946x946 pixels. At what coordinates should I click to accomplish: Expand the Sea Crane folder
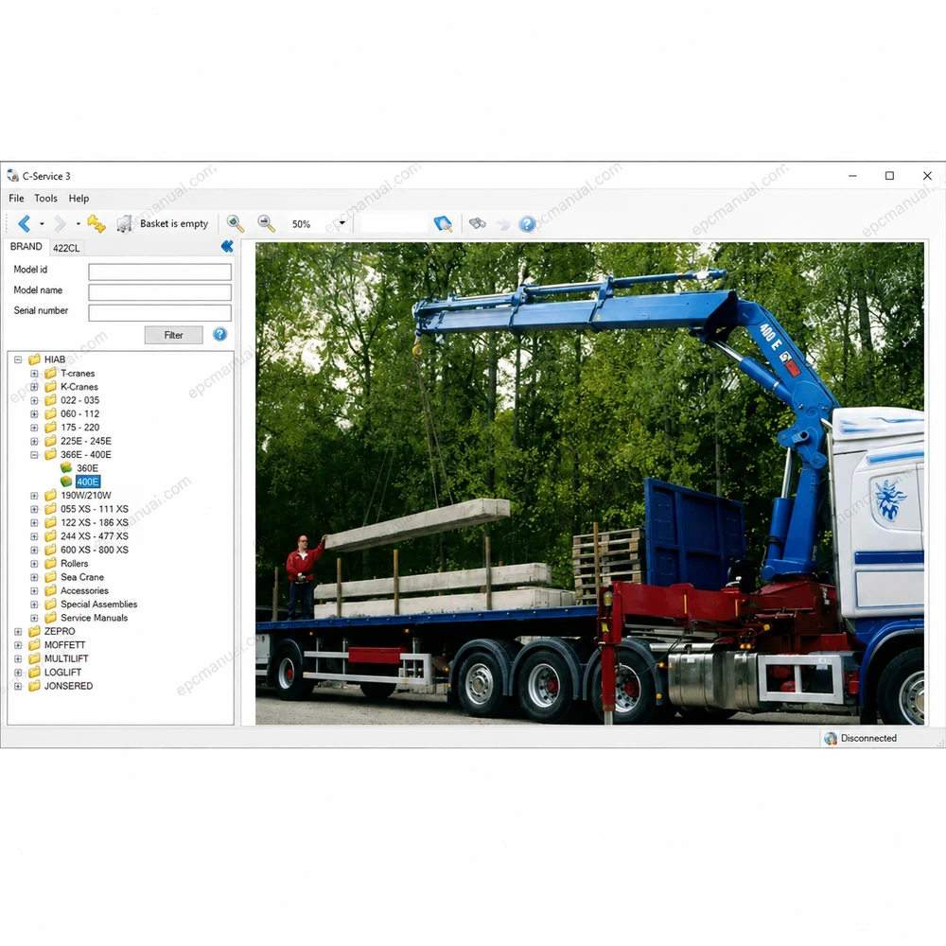pos(34,577)
